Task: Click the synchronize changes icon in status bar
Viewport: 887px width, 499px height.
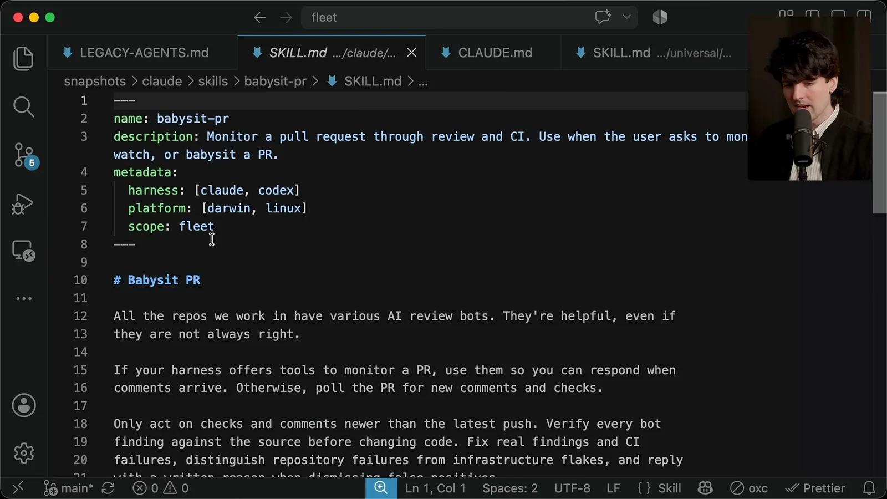Action: point(108,488)
